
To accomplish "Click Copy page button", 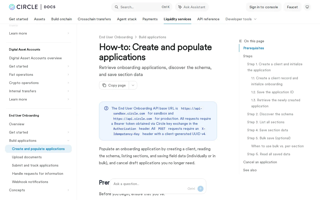I will point(114,85).
